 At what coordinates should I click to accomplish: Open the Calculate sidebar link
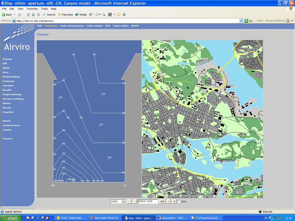click(8, 86)
